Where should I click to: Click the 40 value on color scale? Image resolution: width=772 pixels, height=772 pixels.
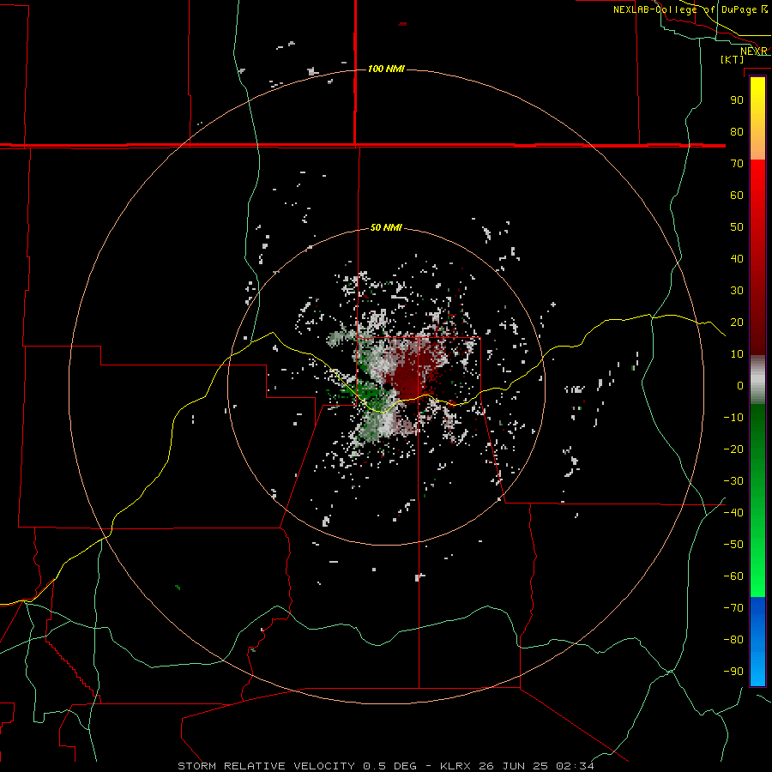737,258
